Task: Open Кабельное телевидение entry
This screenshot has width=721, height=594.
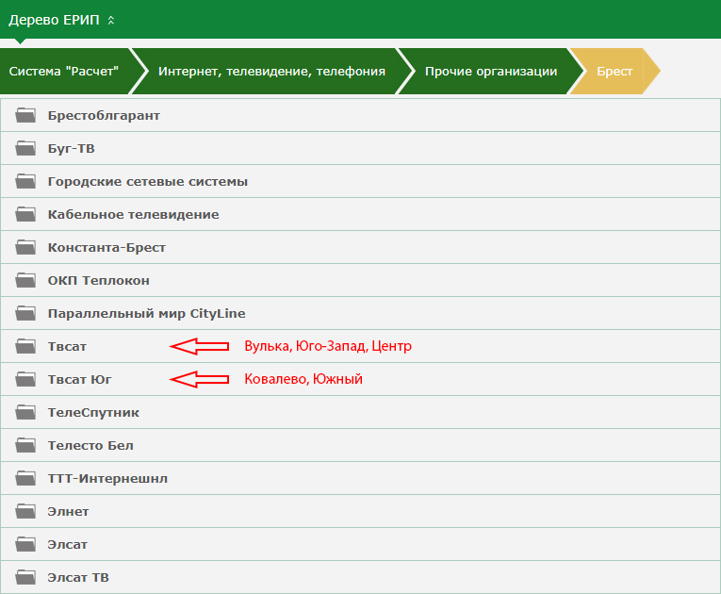Action: 133,215
